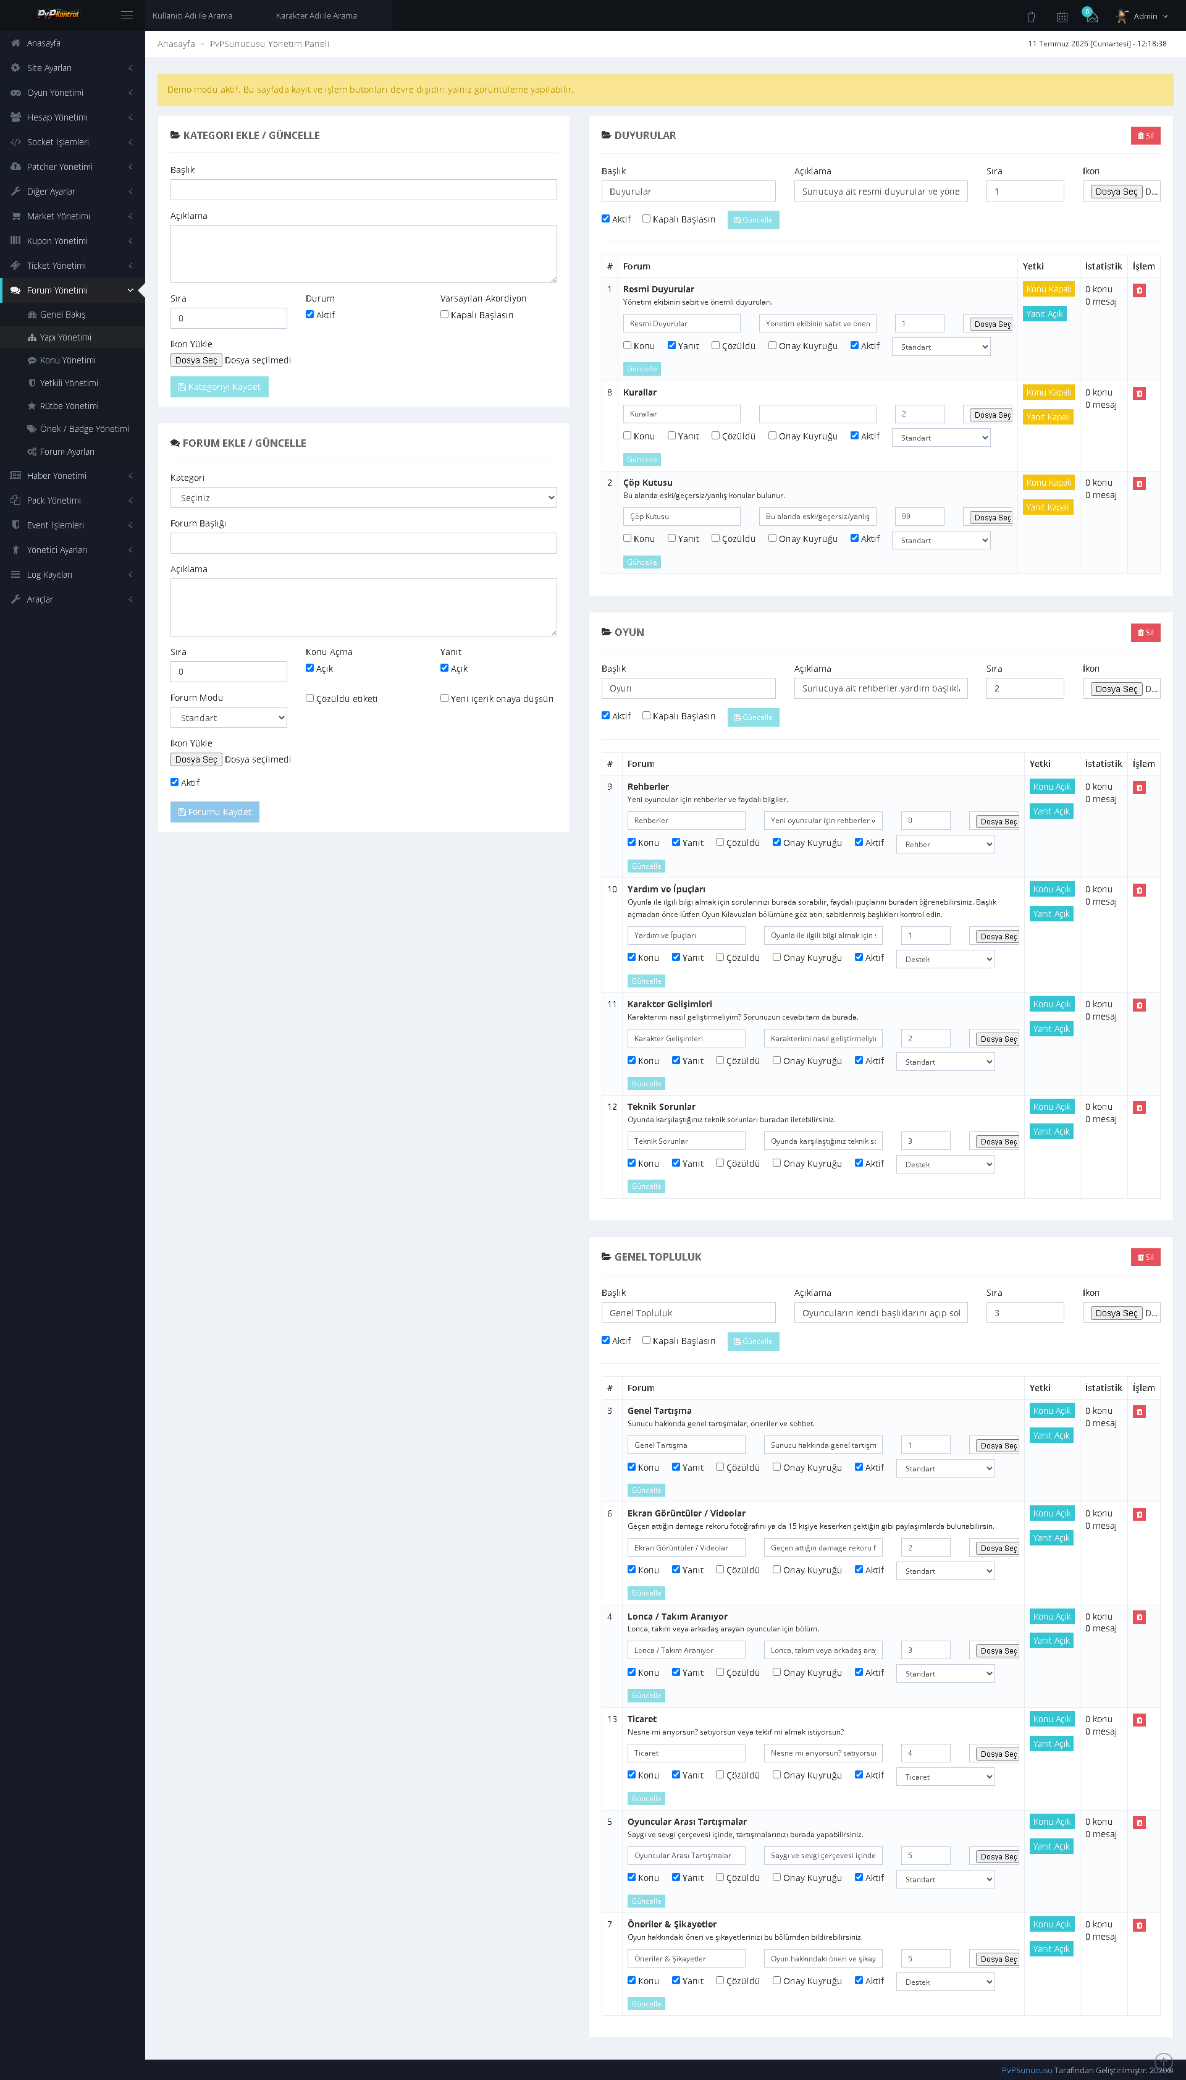Delete the Genel Tartışma forum row
The width and height of the screenshot is (1186, 2080).
point(1139,1412)
